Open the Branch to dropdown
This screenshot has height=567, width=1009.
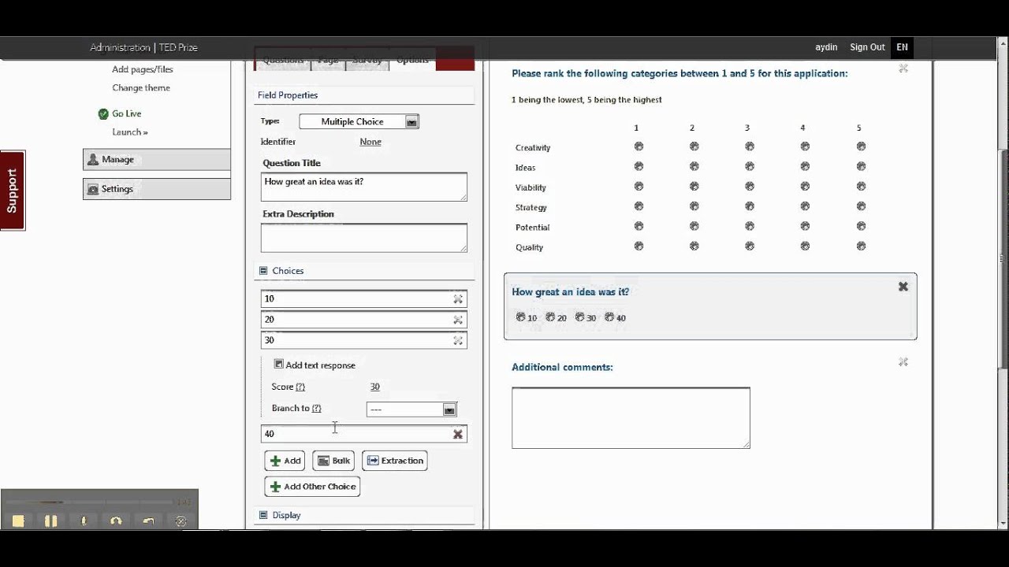pos(411,409)
